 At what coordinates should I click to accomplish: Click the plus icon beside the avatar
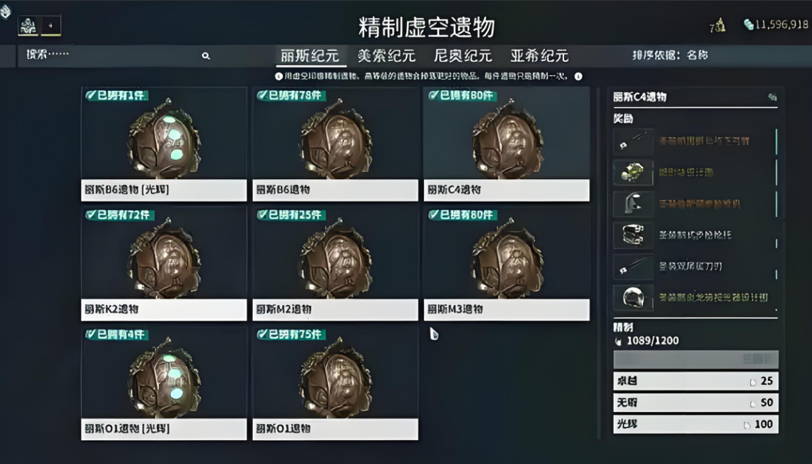pos(50,25)
